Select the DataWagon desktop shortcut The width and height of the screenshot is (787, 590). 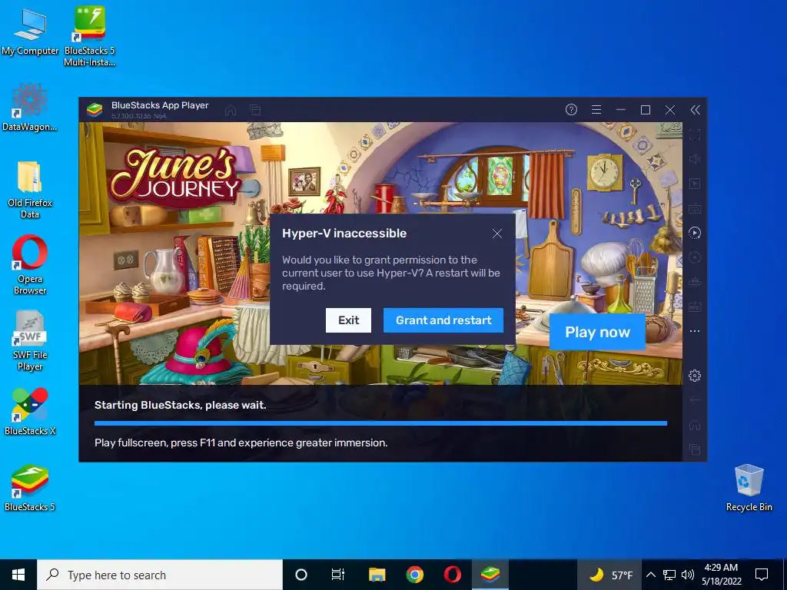click(30, 108)
